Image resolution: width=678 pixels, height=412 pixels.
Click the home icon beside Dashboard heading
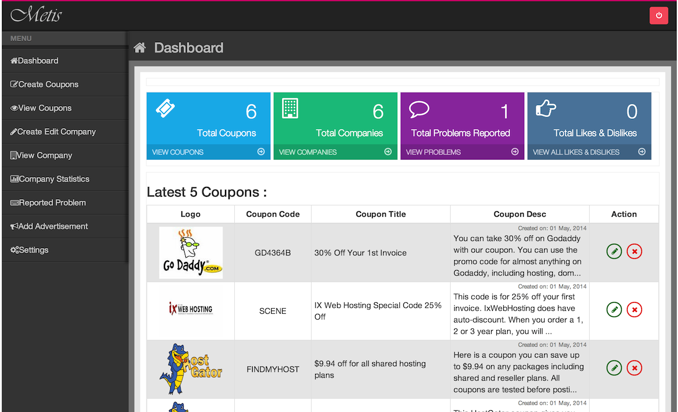140,47
